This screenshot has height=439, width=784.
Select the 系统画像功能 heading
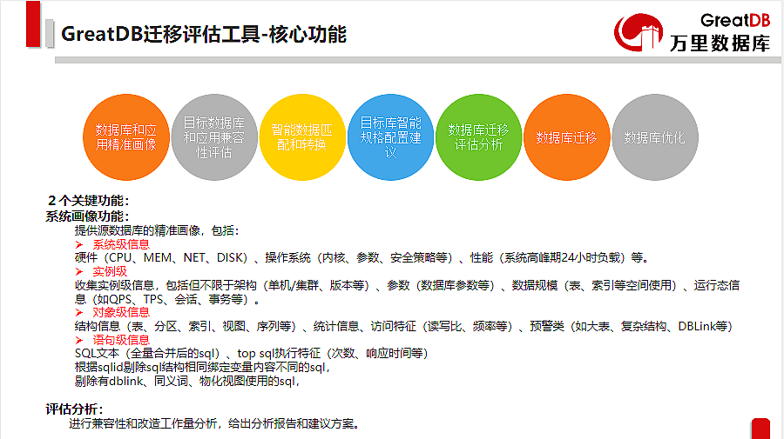87,216
